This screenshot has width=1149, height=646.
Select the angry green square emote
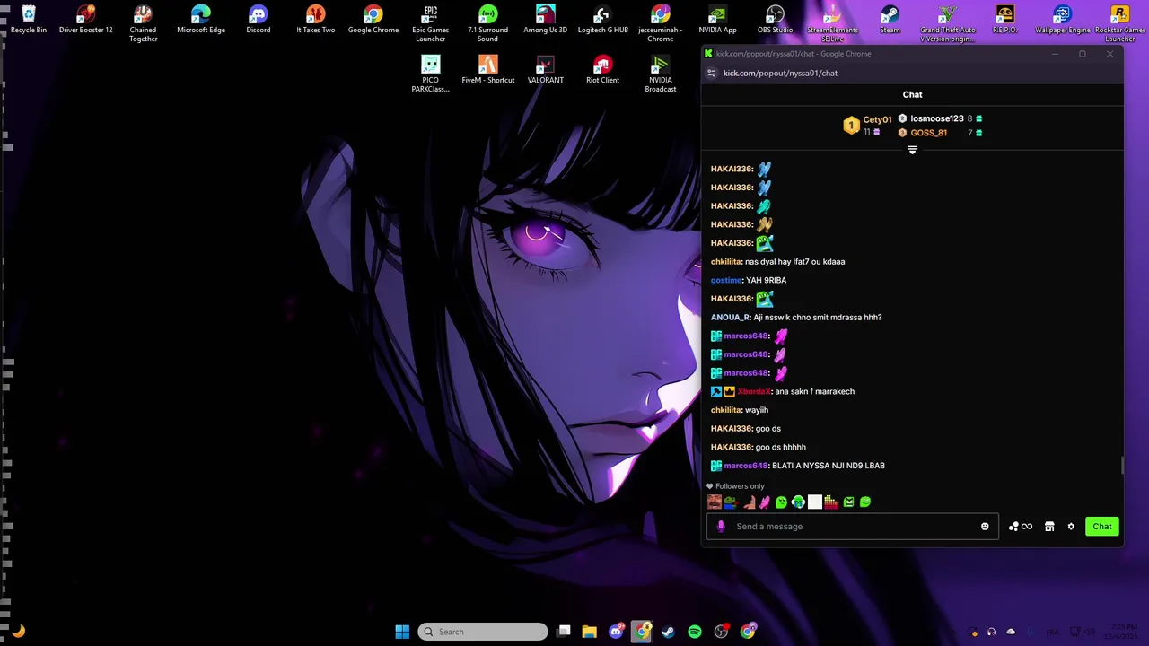tap(848, 502)
